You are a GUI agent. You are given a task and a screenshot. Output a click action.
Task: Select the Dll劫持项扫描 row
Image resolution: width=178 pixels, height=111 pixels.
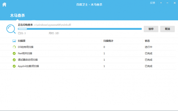(x=88, y=47)
